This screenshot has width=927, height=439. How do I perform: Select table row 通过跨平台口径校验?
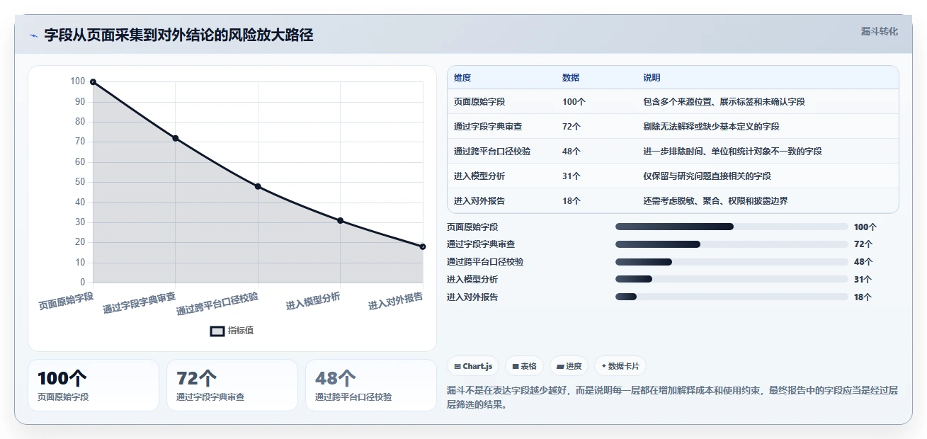(x=673, y=151)
